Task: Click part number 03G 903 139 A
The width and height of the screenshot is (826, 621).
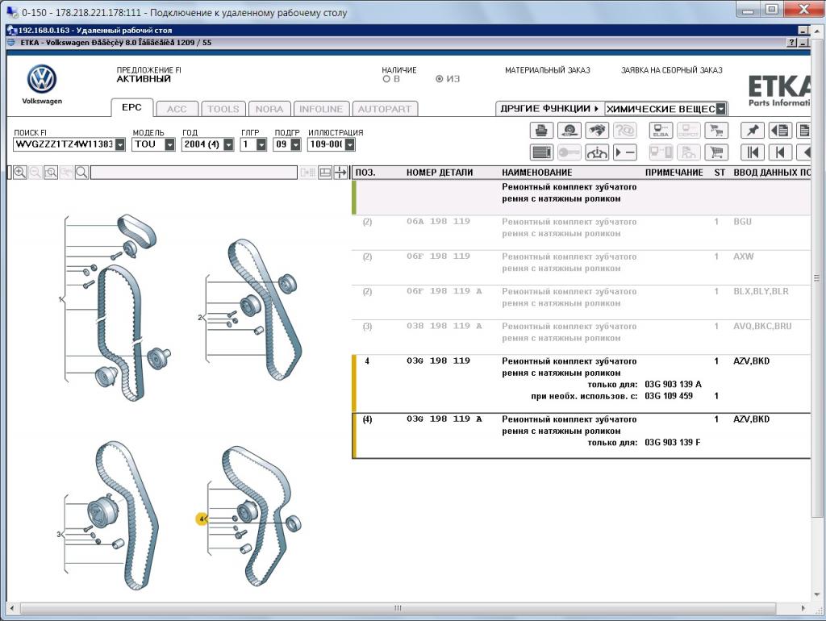Action: click(673, 385)
